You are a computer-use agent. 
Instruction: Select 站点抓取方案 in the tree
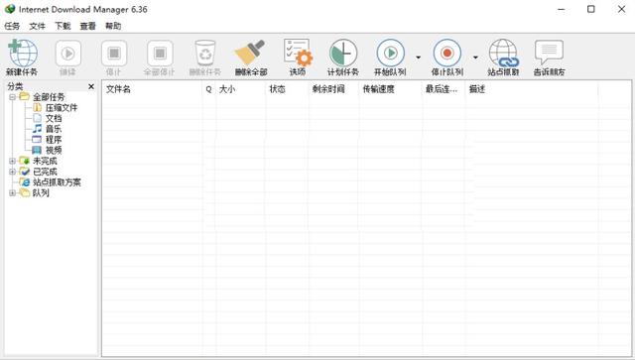pyautogui.click(x=57, y=182)
